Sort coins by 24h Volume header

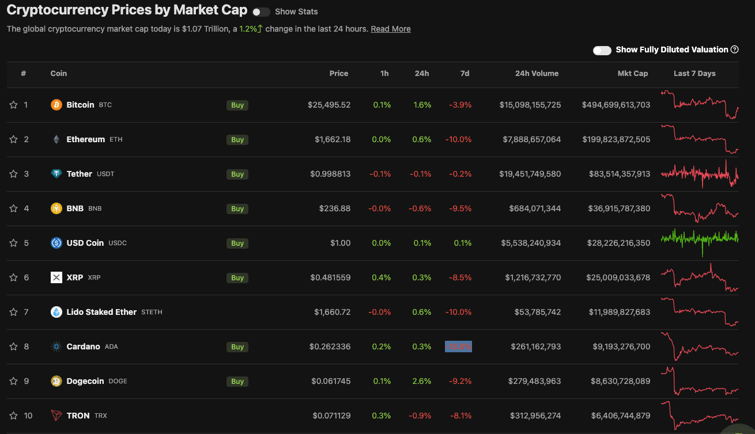[x=537, y=73]
